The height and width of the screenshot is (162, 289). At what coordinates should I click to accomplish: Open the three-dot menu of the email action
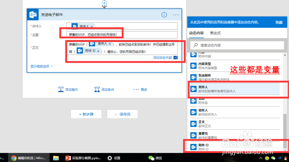pyautogui.click(x=176, y=15)
